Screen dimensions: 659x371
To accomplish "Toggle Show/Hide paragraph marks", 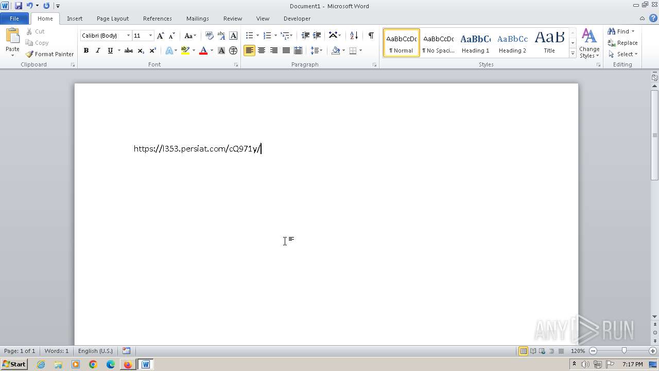I will tap(371, 36).
